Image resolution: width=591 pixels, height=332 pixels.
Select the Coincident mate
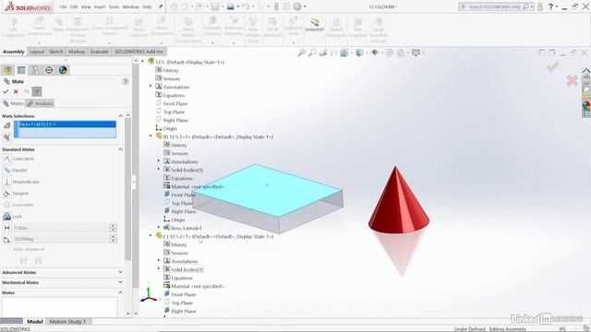coord(18,159)
